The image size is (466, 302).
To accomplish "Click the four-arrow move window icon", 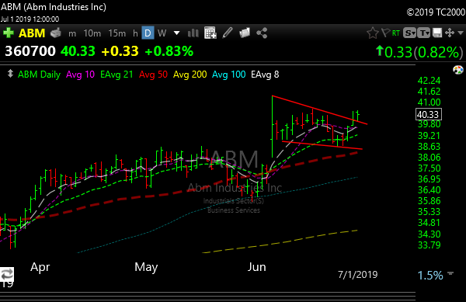I will pyautogui.click(x=450, y=33).
